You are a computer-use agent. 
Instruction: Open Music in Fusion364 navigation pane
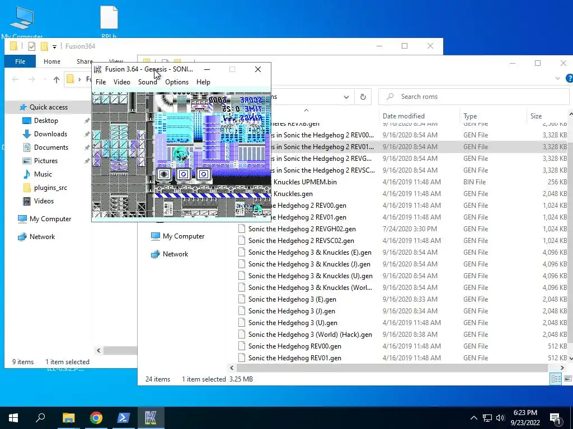(x=43, y=174)
